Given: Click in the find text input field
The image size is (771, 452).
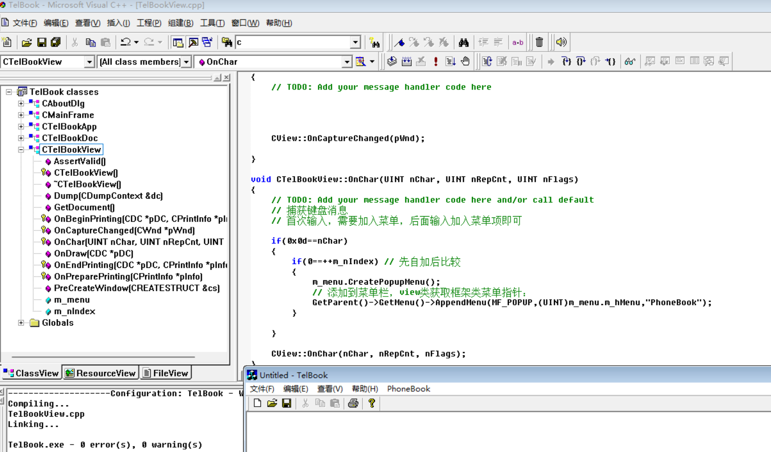Looking at the screenshot, I should pos(293,42).
